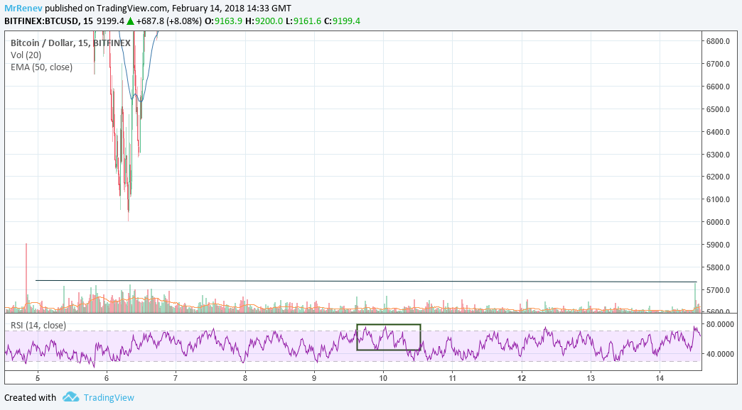The width and height of the screenshot is (742, 410).
Task: Click the 6000.0 price axis label
Action: 718,222
